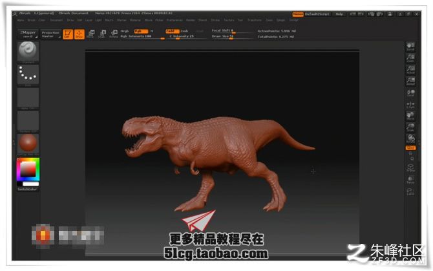
Task: Select the Scale transform icon in top shelf
Action: 102,34
